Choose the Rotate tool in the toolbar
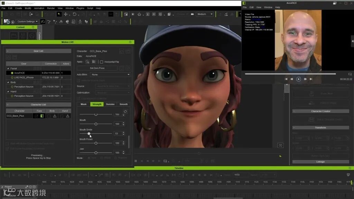Viewport: 354px width, 199px height. coord(74,14)
